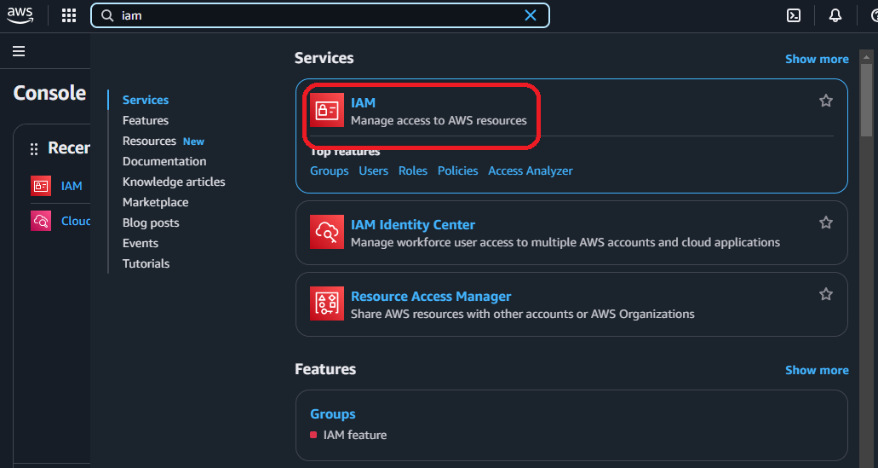Select the Knowledge articles filter category
878x468 pixels.
[x=174, y=182]
